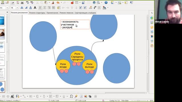182x102 pixels.
Task: Click the zoom magnifier icon
Action: 98,3
